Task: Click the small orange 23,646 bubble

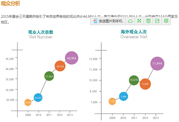Action: [x=28, y=103]
